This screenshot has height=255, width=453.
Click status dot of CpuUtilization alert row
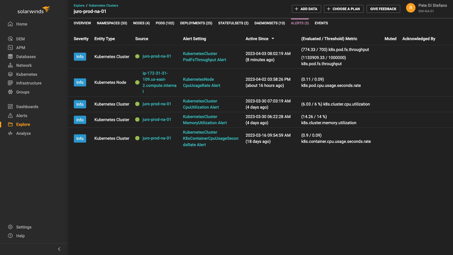[137, 104]
